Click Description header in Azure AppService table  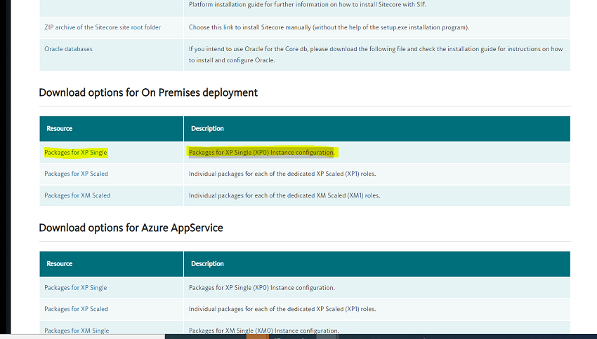206,264
